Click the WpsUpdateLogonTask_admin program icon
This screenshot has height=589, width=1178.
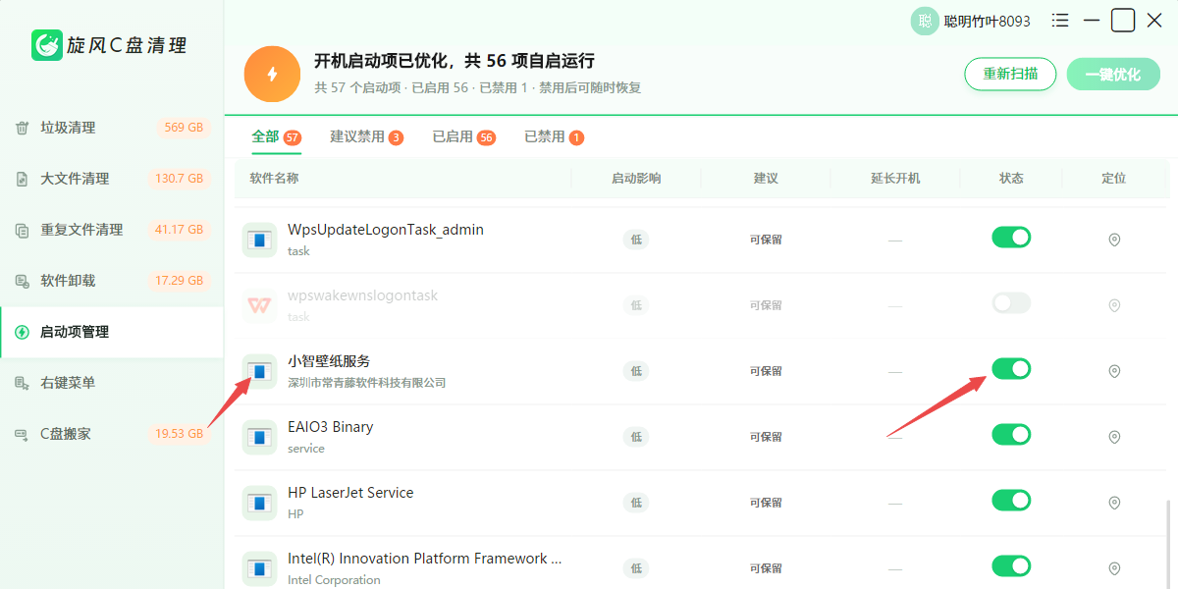pos(260,240)
